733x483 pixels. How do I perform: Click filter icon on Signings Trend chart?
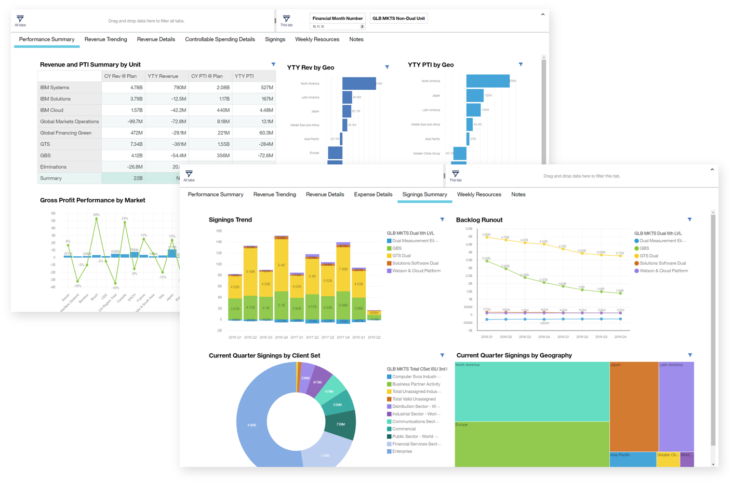442,219
